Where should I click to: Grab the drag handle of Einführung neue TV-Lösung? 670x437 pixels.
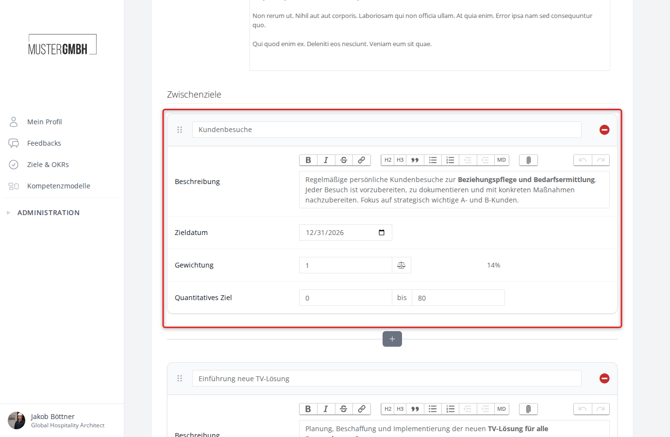click(180, 378)
